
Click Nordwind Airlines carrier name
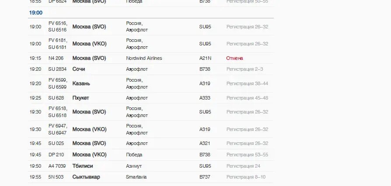click(x=144, y=58)
